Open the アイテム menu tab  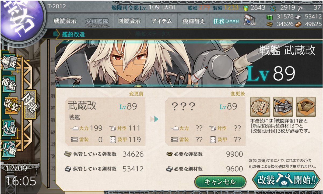point(161,21)
